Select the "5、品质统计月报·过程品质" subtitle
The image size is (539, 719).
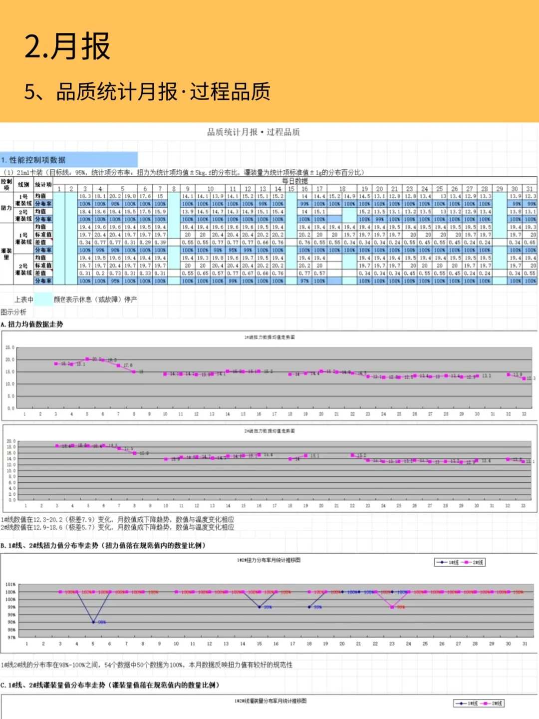pos(147,92)
